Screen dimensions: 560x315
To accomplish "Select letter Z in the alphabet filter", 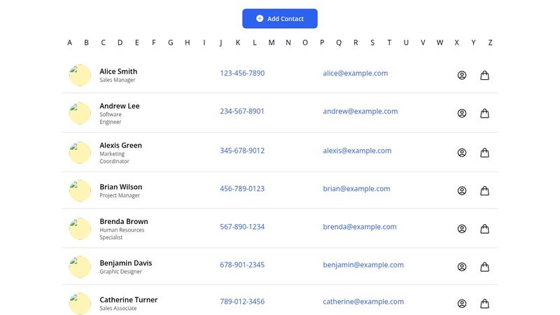I will click(x=490, y=43).
